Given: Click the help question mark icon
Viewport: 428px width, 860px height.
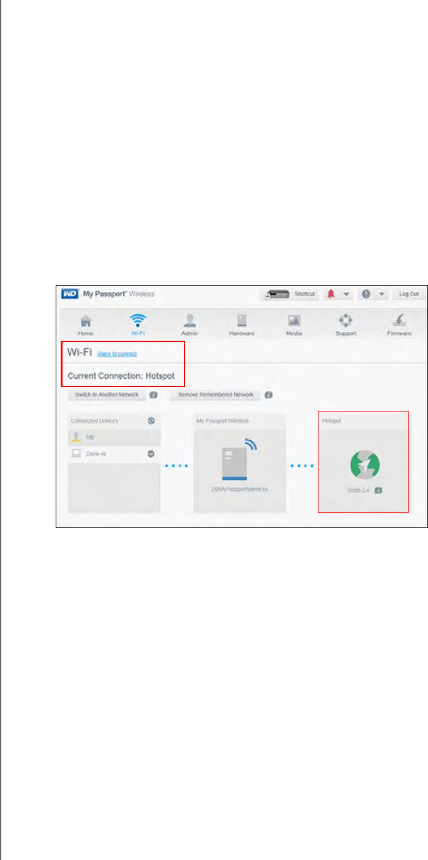Looking at the screenshot, I should coord(366,294).
